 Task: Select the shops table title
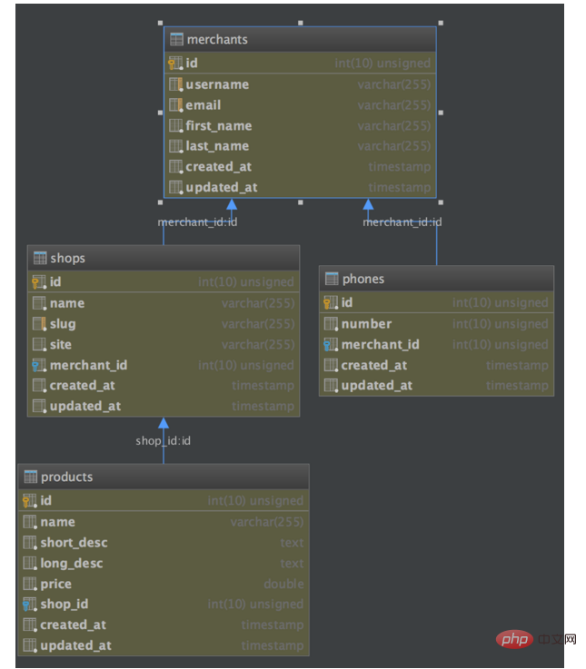[67, 258]
